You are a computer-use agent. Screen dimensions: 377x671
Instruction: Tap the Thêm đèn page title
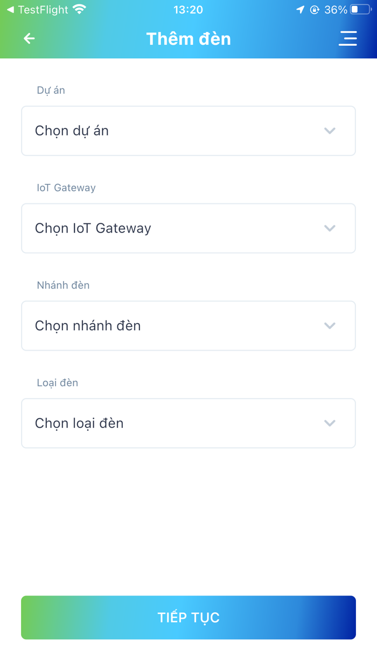click(x=188, y=39)
